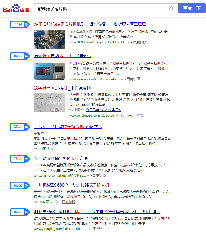The image size is (206, 234).
Task: Click the verification shield icon on xinshuo98 ad
Action: (122, 116)
